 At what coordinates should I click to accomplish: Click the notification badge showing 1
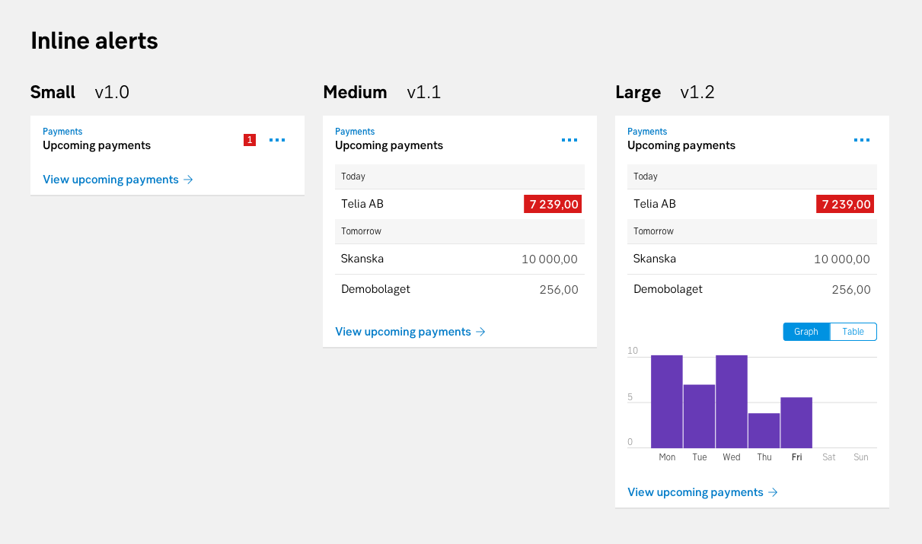(x=250, y=140)
